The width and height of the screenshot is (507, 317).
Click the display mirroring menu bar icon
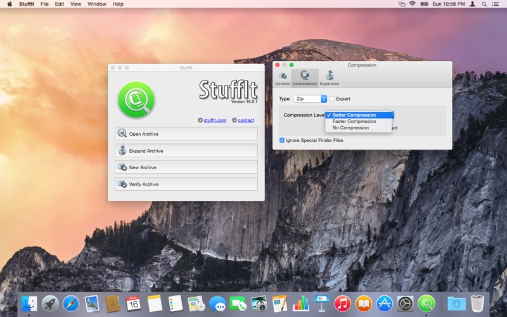tap(402, 4)
